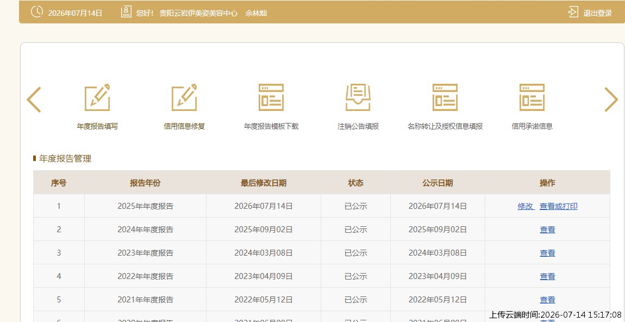
Task: Show previous menu items with left arrow
Action: 34,100
